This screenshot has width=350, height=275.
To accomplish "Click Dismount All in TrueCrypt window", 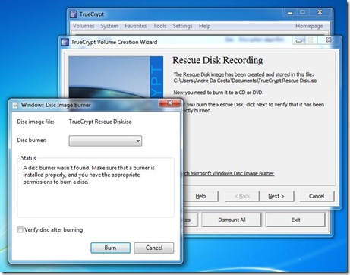I will click(x=232, y=220).
